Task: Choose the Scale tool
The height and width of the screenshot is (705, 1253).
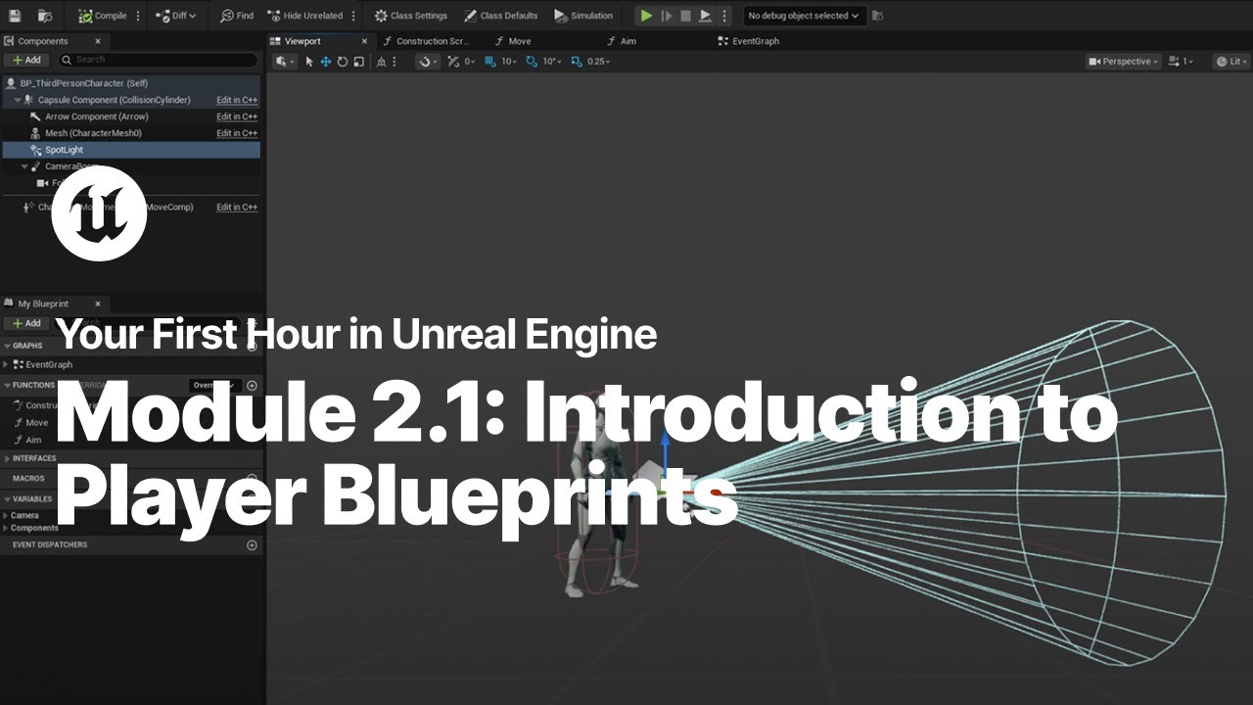Action: tap(359, 61)
